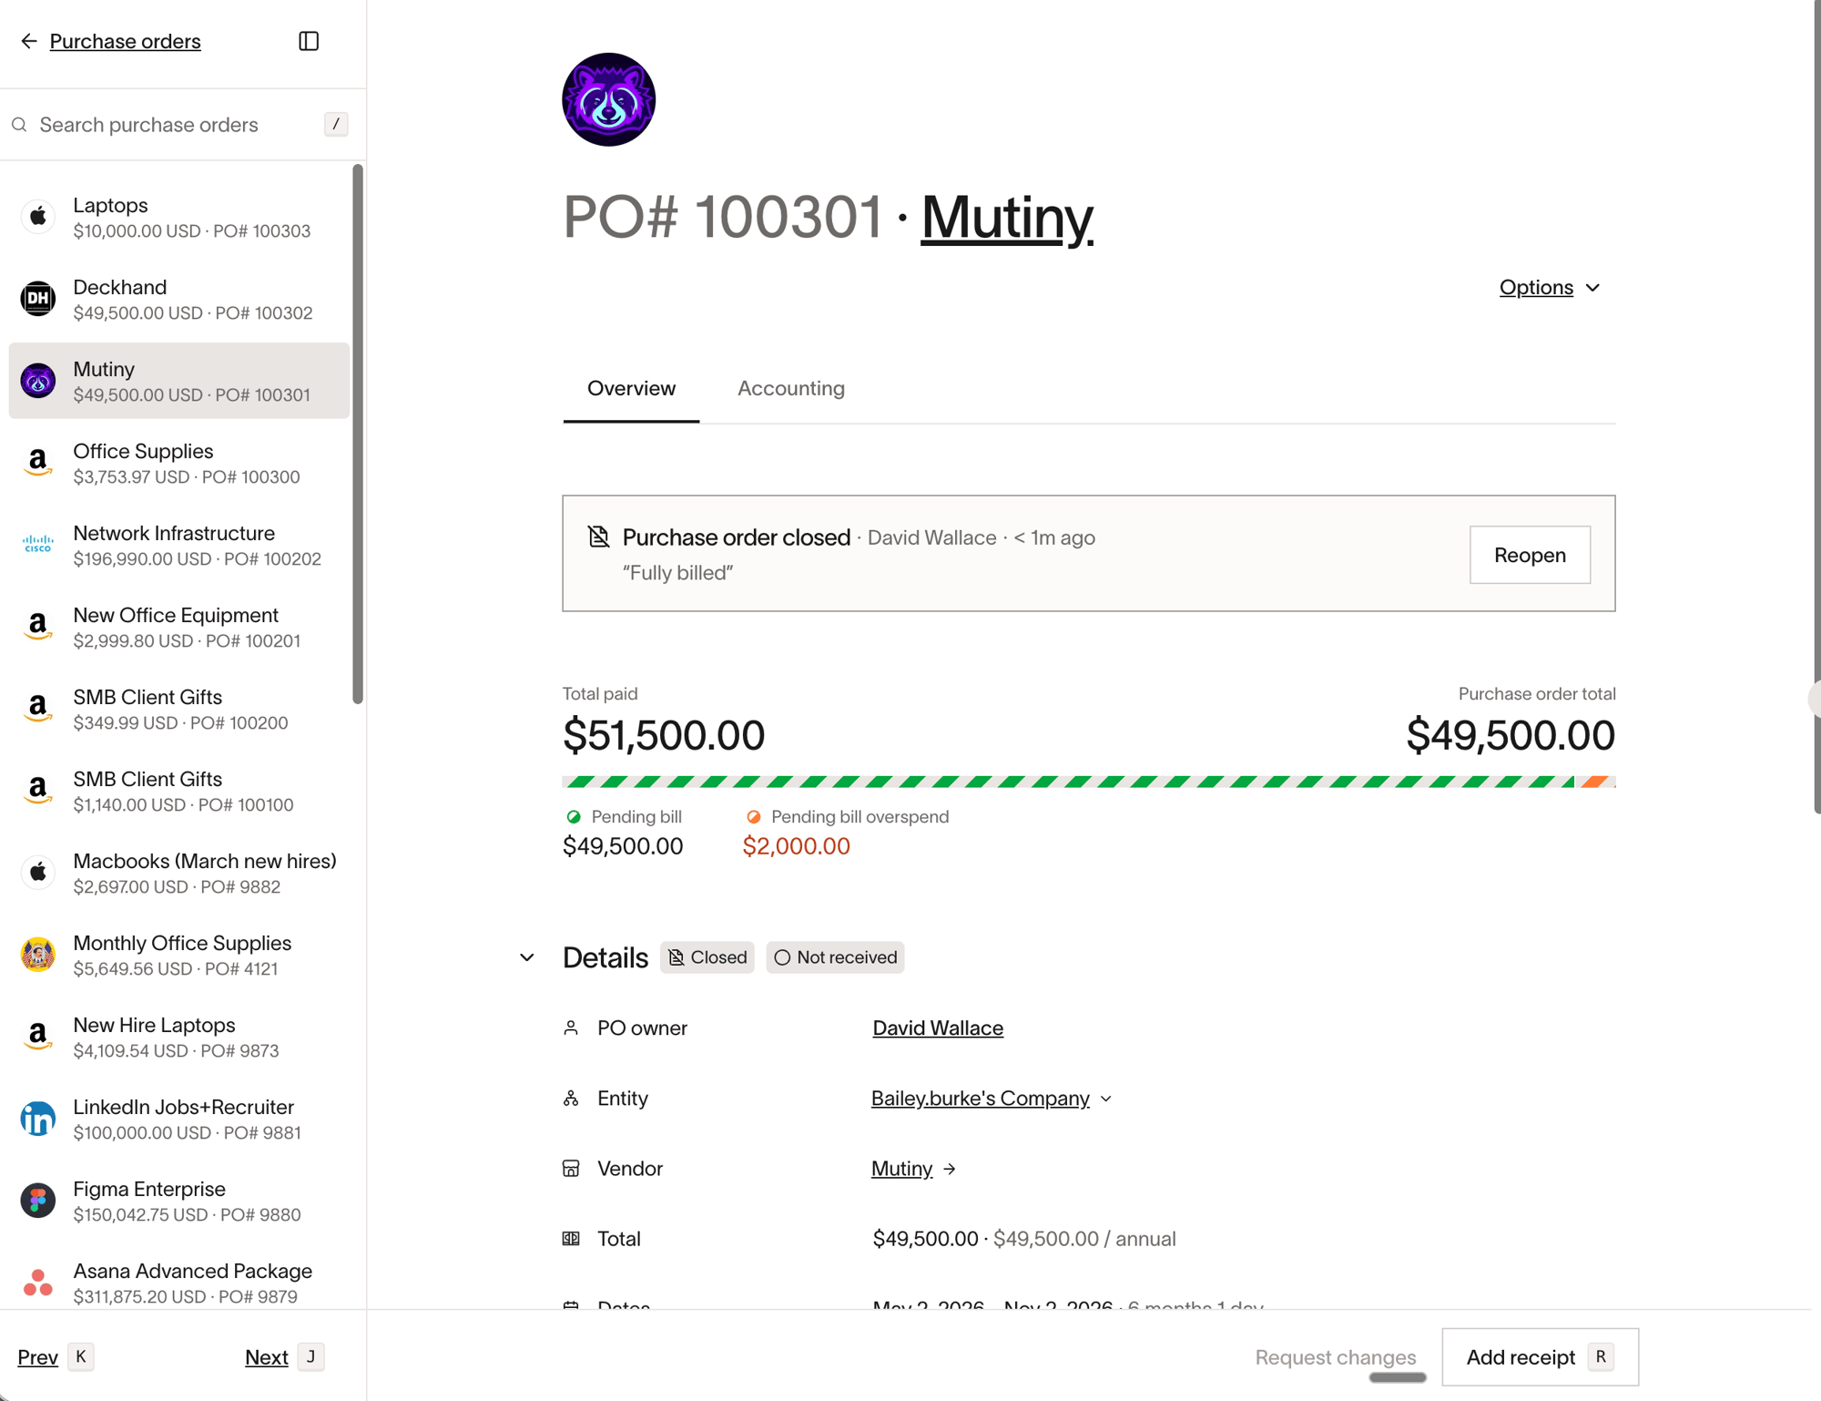
Task: Select the Figma Enterprise order
Action: coord(179,1201)
